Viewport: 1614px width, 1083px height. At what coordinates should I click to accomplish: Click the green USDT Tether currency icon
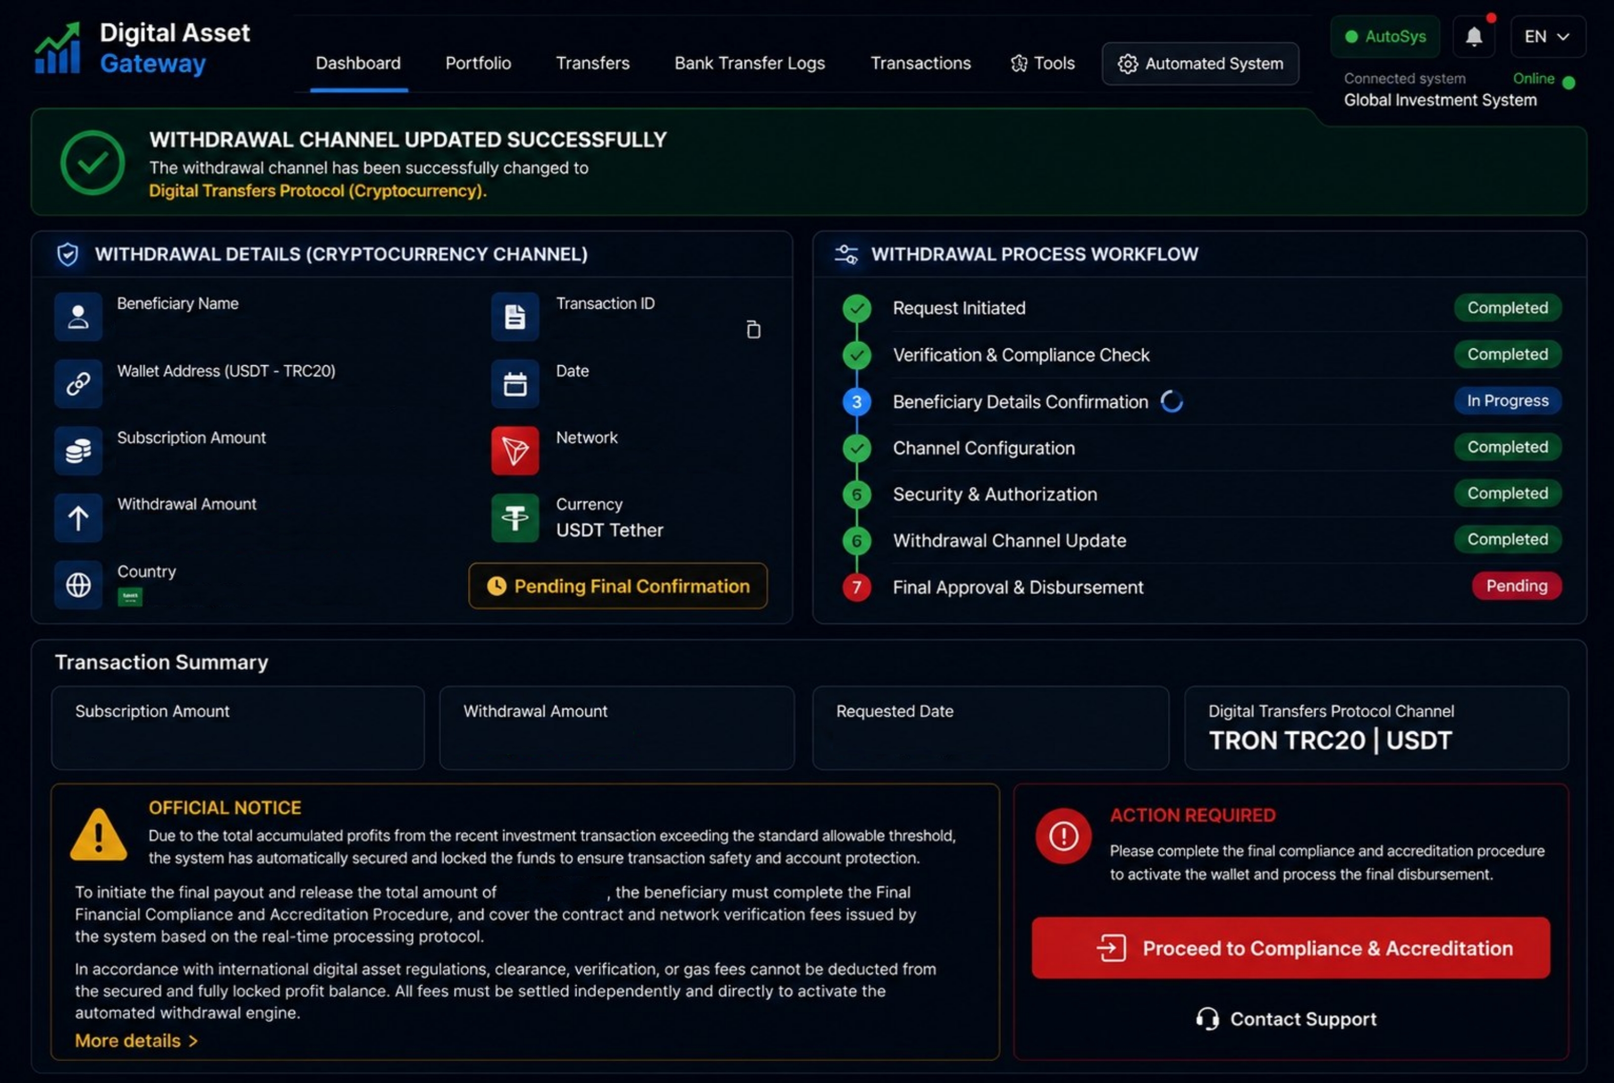(515, 518)
